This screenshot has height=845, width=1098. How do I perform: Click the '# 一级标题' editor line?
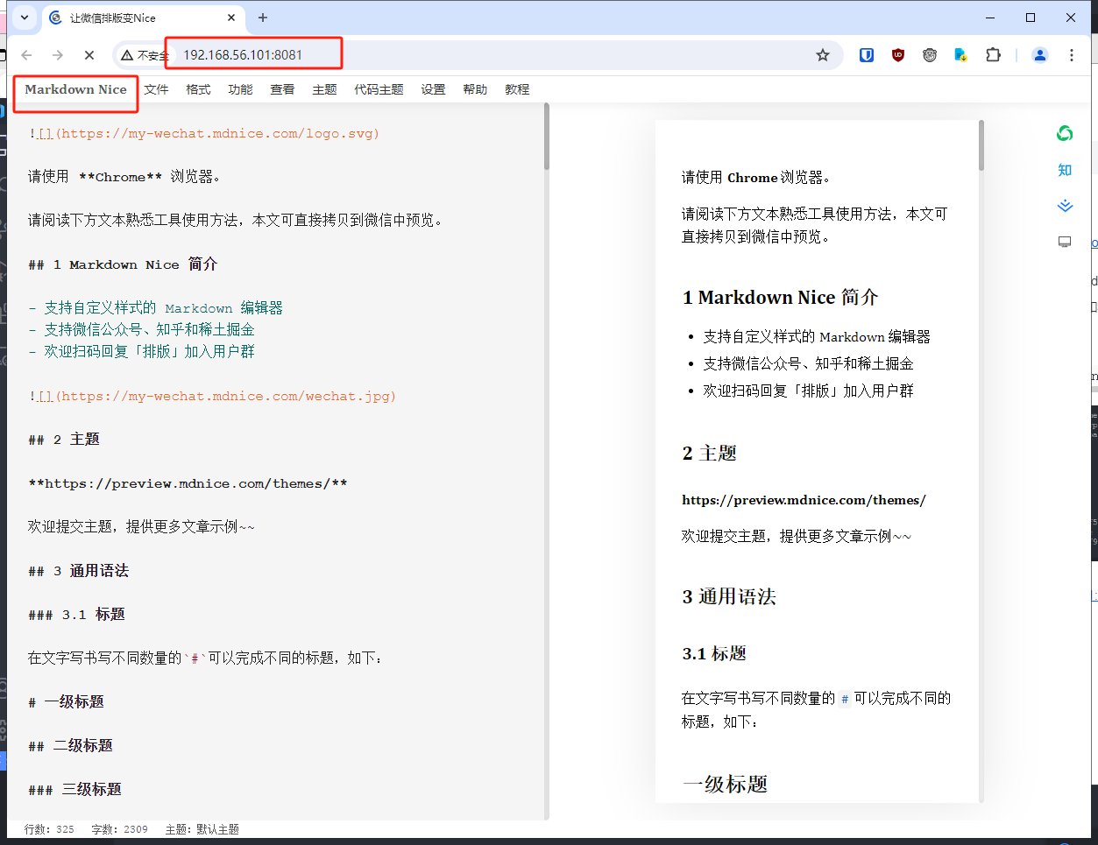click(x=67, y=702)
